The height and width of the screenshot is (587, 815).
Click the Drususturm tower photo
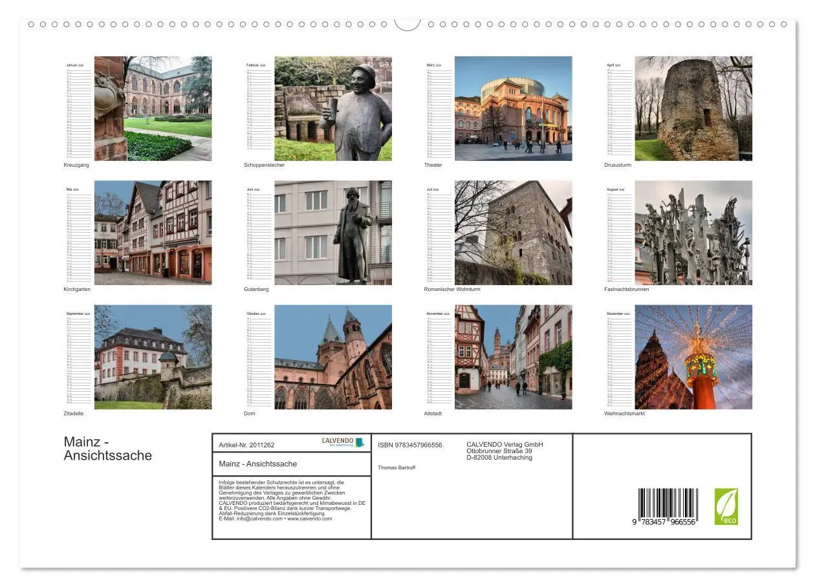click(695, 108)
